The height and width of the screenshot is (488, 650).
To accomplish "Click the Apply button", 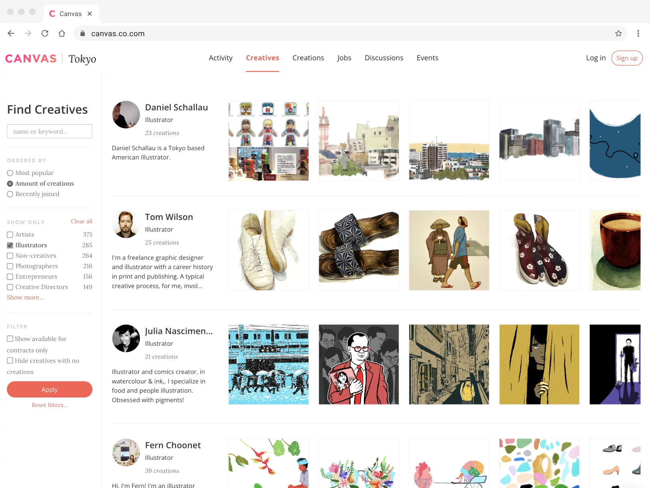I will pyautogui.click(x=49, y=389).
